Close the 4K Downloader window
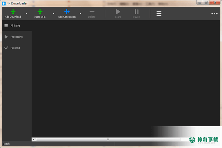The width and height of the screenshot is (222, 148). [x=215, y=3]
